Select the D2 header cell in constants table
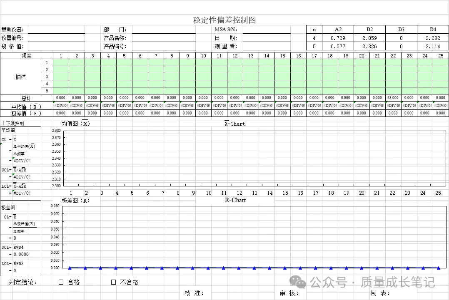Viewport: 449px width, 300px height. pyautogui.click(x=370, y=30)
